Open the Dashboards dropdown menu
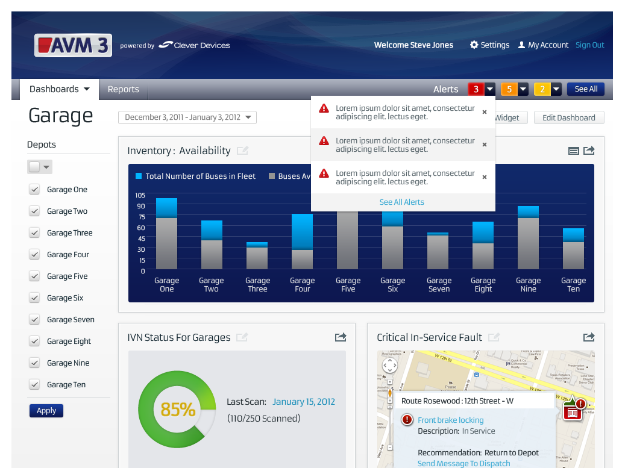Viewport: 625px width, 468px height. pos(59,89)
